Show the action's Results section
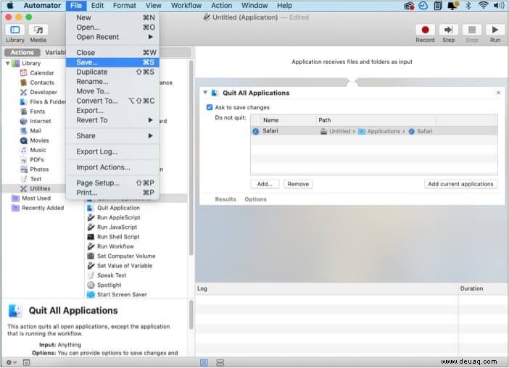 coord(225,199)
